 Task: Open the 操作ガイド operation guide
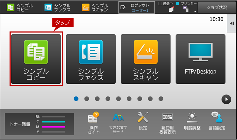tap(93, 123)
